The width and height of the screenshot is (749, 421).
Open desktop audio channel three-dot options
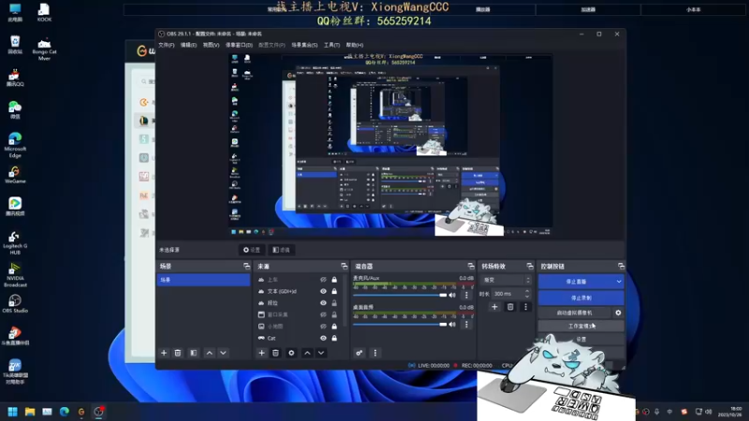tap(466, 325)
